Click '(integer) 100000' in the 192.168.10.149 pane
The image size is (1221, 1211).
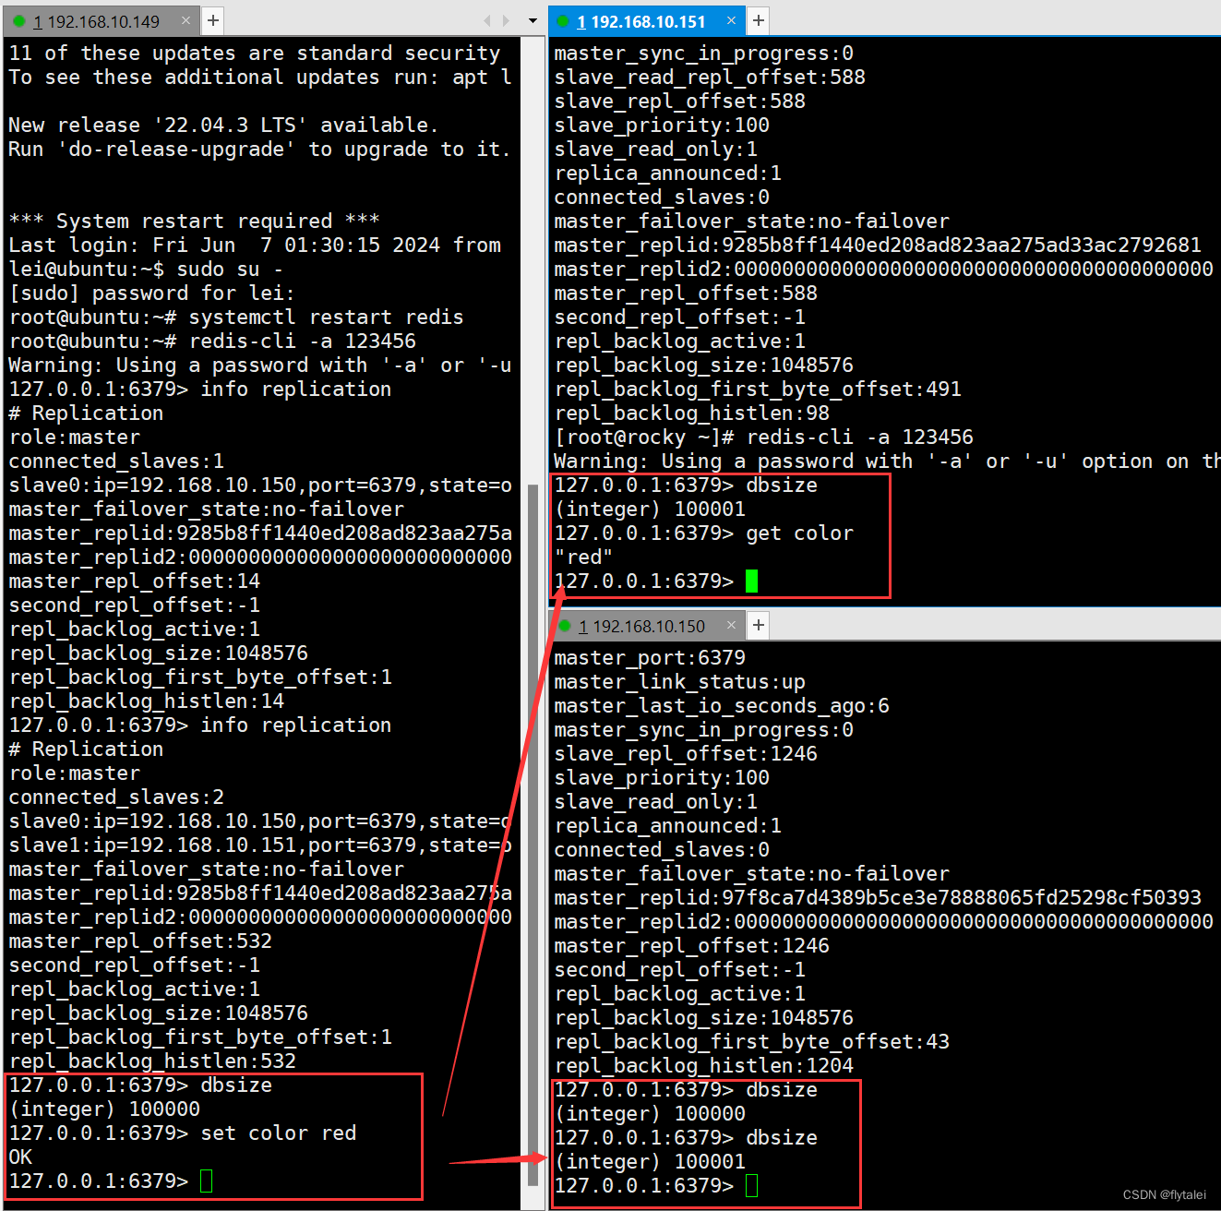(104, 1109)
